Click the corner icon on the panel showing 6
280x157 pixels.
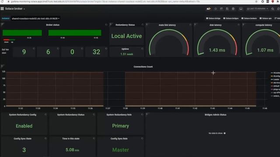click(58, 48)
